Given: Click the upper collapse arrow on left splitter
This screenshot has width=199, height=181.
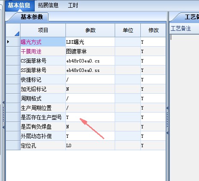Looking at the screenshot, I should (3, 102).
